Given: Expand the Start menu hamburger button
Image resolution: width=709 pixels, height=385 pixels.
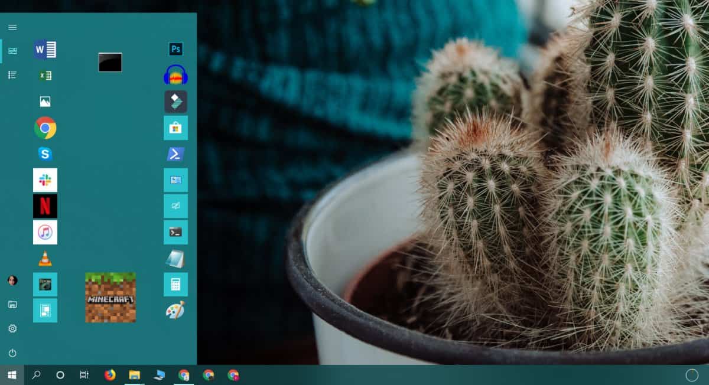Looking at the screenshot, I should (12, 27).
